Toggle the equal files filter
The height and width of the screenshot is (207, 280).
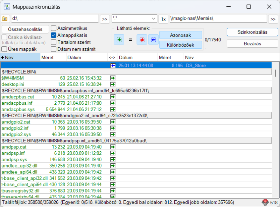[x=131, y=40]
